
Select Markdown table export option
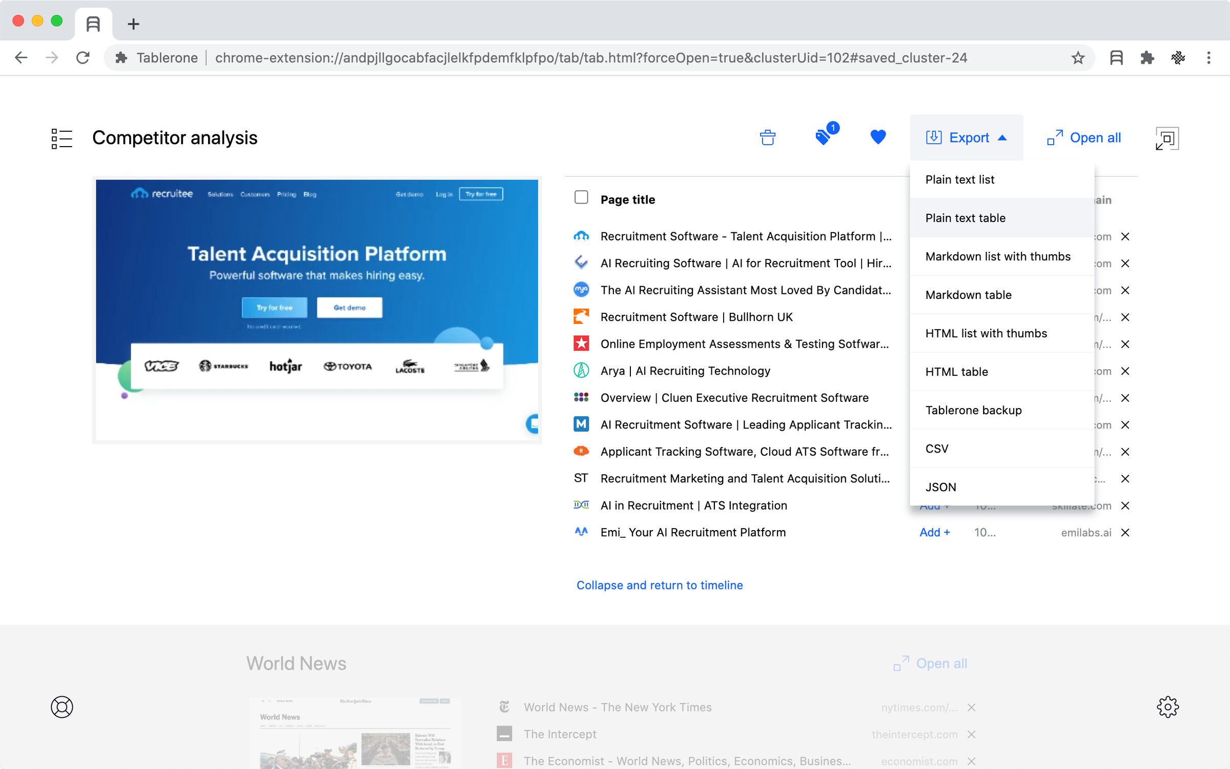(967, 294)
